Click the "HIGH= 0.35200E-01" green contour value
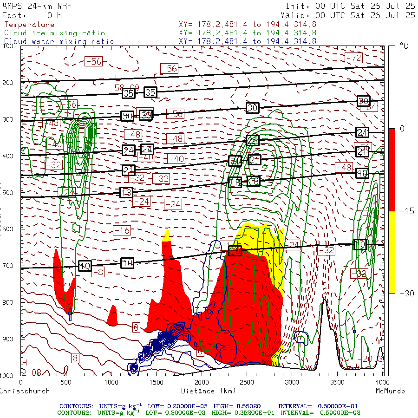Screen dimensions: 418x418 (243, 413)
